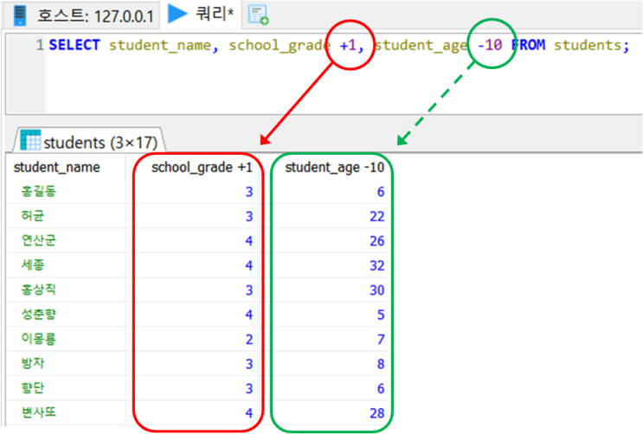
Task: Click the table grid icon on students tab
Action: pos(30,140)
